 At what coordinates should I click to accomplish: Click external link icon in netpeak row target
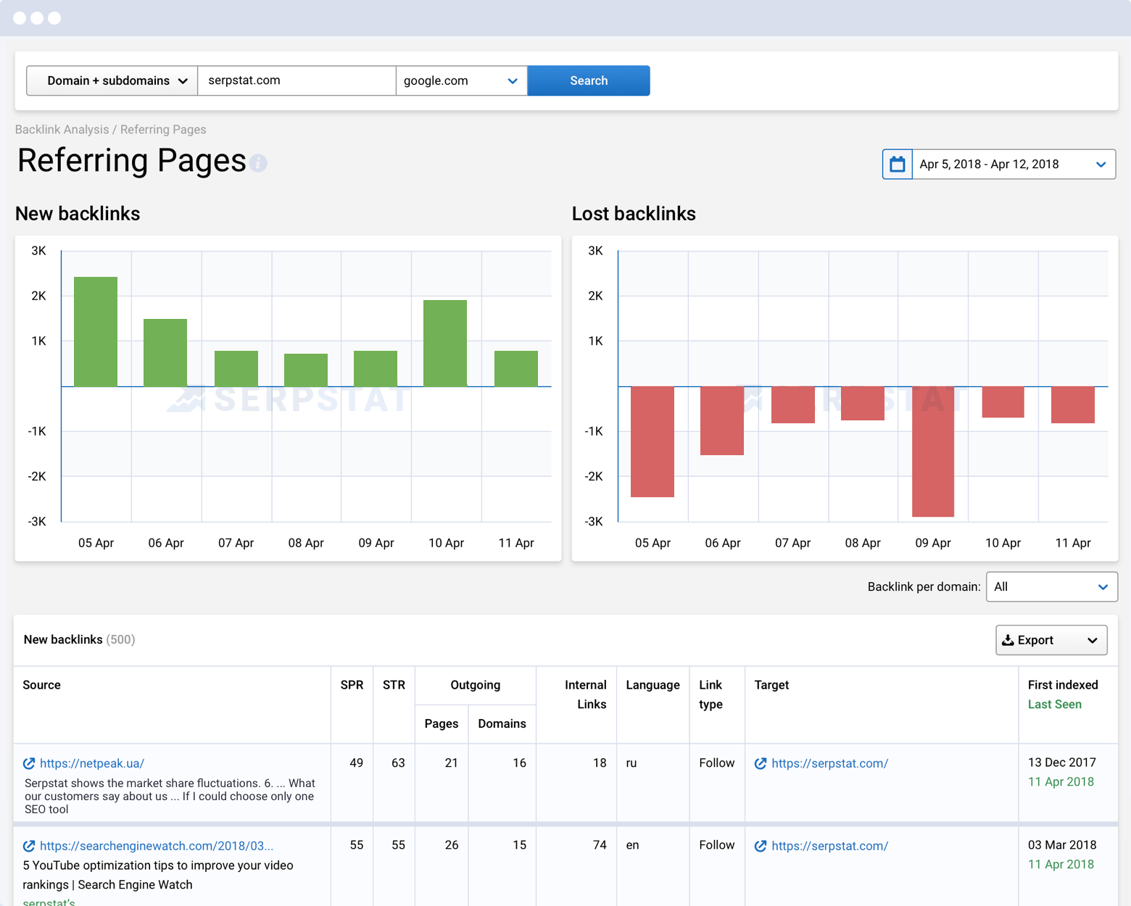761,763
